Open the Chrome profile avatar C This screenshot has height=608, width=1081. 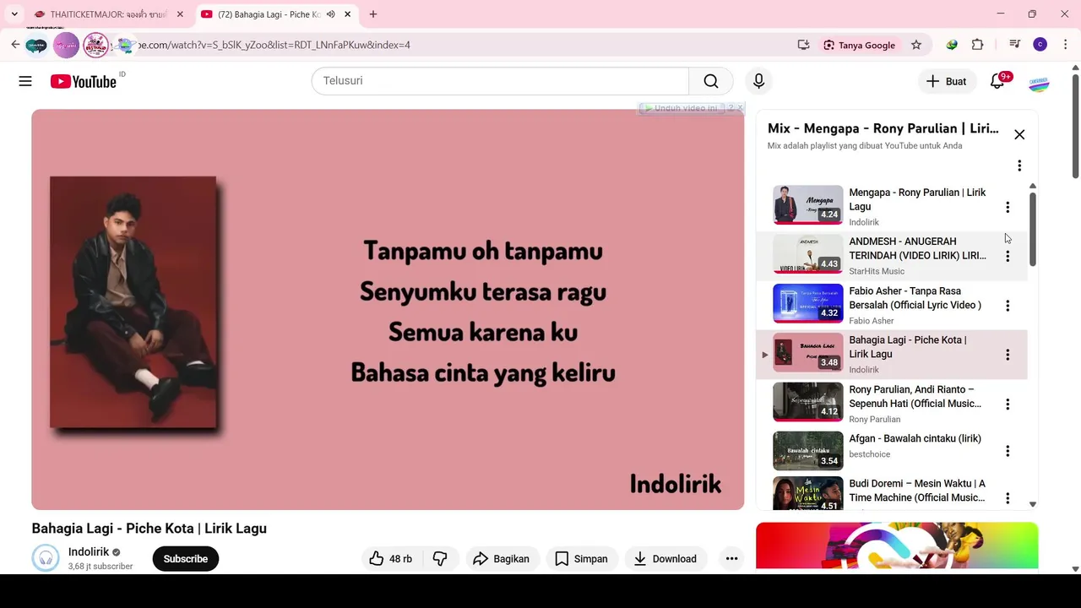pos(1040,45)
